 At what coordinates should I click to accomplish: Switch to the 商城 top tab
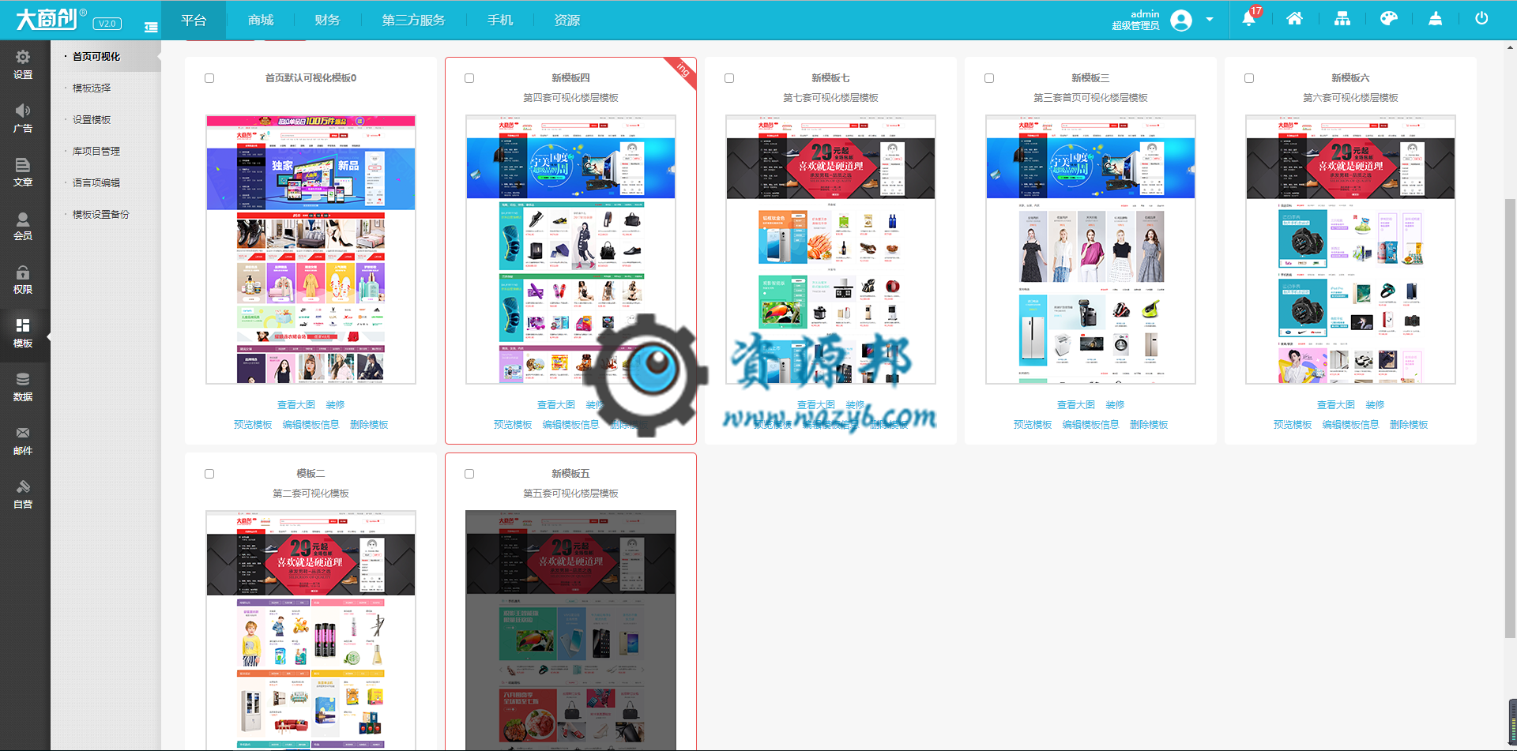[261, 20]
